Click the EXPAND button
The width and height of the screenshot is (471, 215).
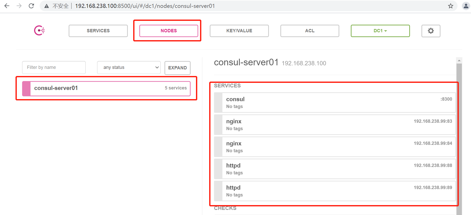(x=177, y=68)
